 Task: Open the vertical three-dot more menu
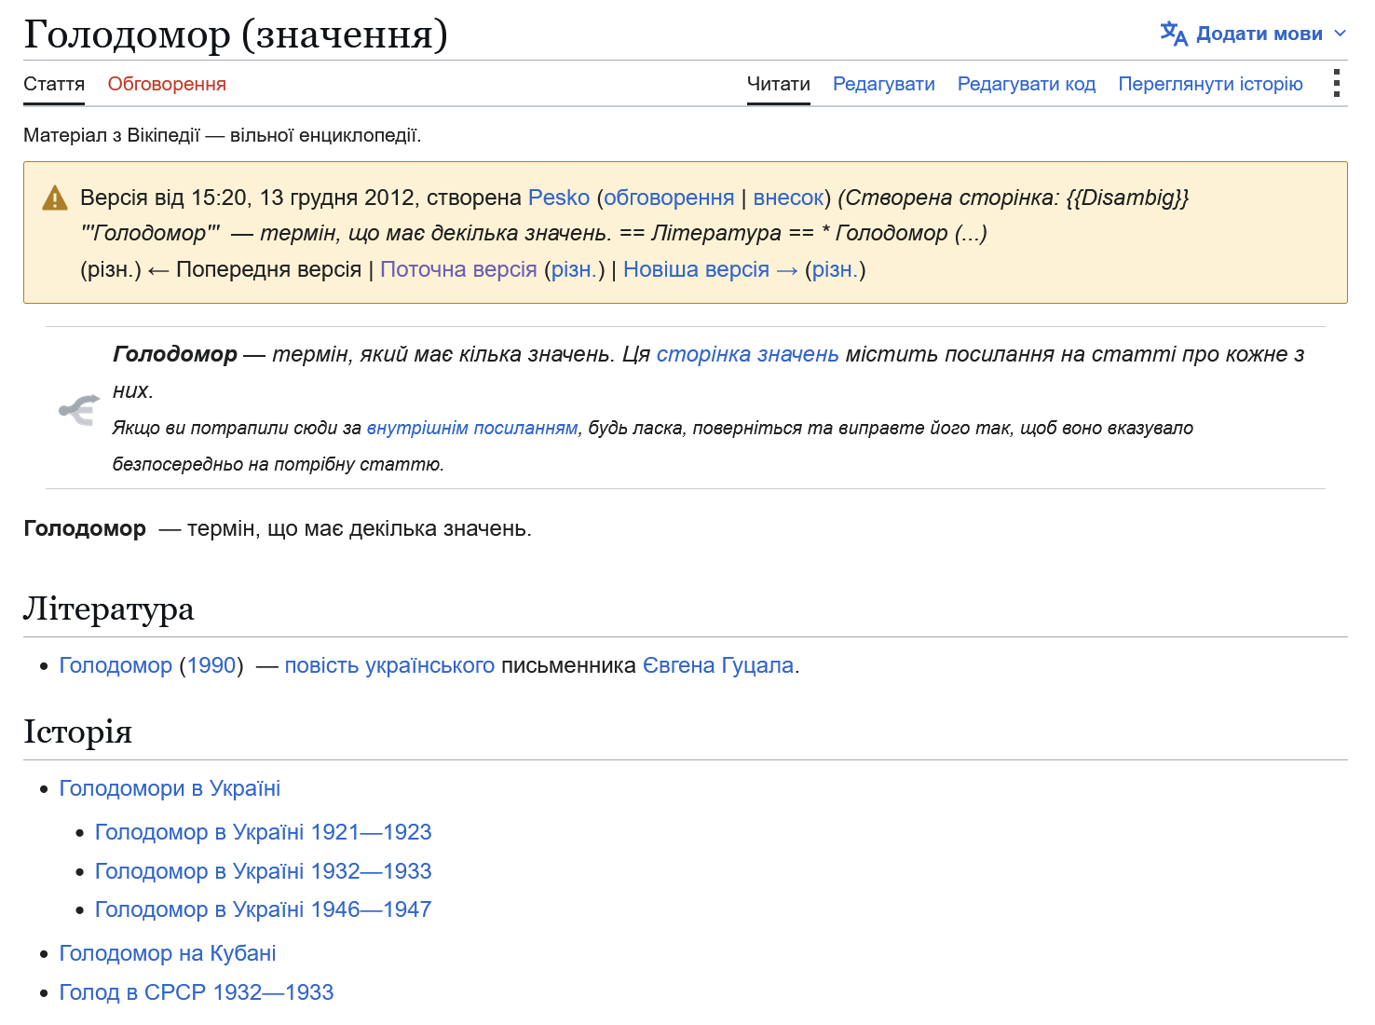(1337, 83)
